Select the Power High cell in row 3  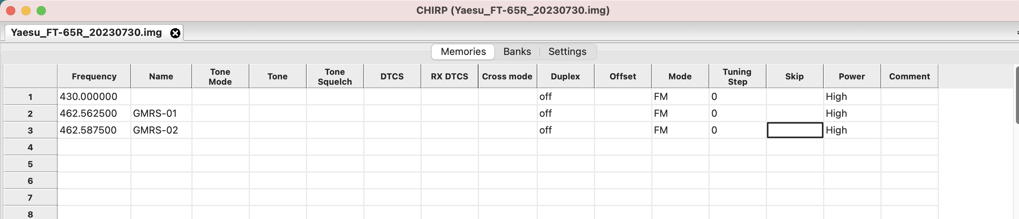coord(852,130)
